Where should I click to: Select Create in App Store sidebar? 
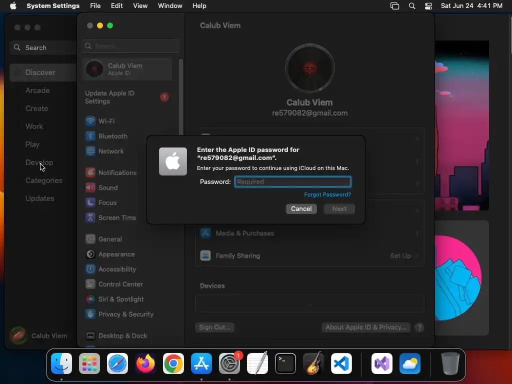(x=36, y=108)
